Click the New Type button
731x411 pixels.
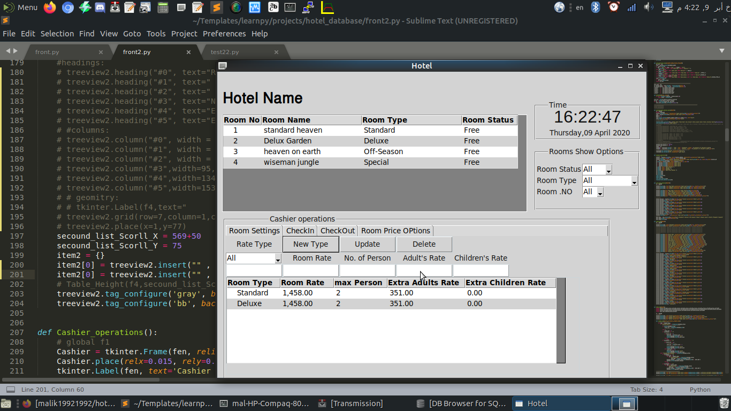[x=310, y=243]
